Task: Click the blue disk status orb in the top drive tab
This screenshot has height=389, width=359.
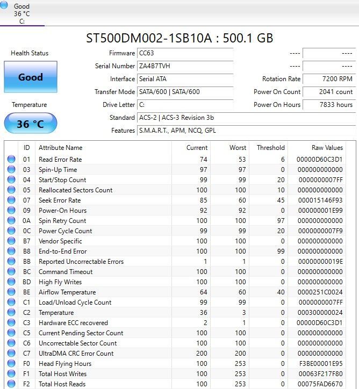Action: (4, 5)
